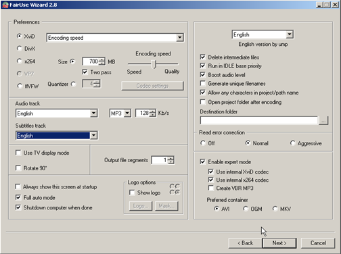
Task: Click the Next button
Action: coord(279,243)
